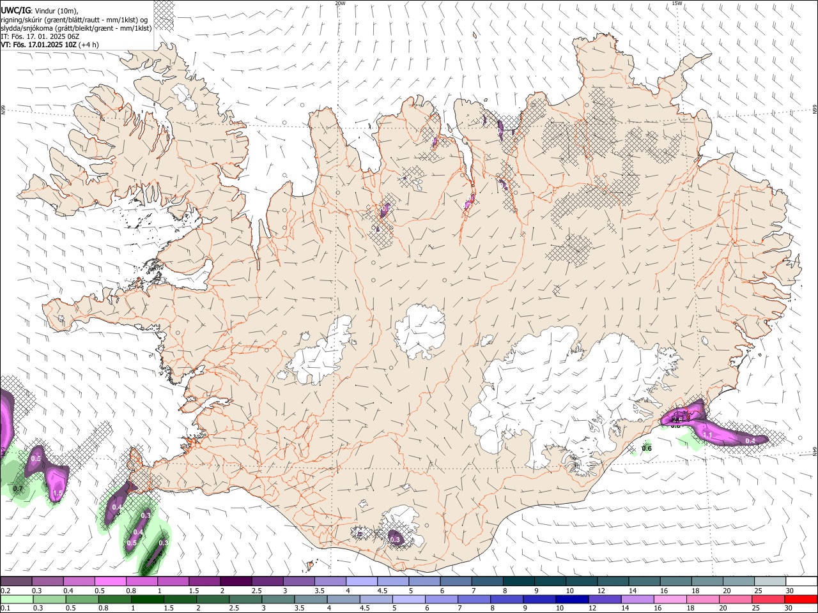The image size is (818, 613).
Task: Click the 0.8 medium green swatch in rain scale
Action: tap(114, 599)
